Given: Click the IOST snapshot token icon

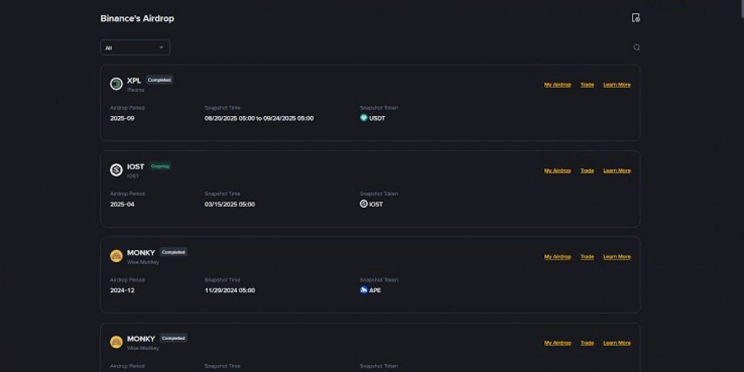Looking at the screenshot, I should tap(364, 203).
